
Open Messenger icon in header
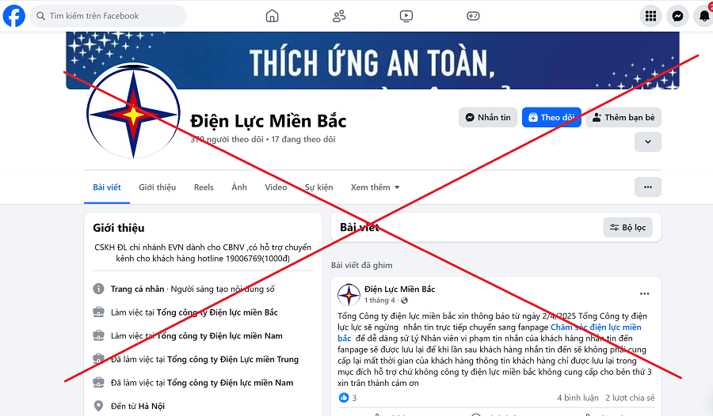[677, 16]
